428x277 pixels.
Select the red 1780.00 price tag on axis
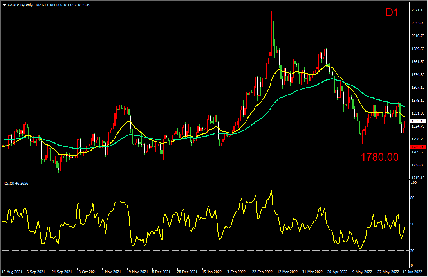(418, 147)
